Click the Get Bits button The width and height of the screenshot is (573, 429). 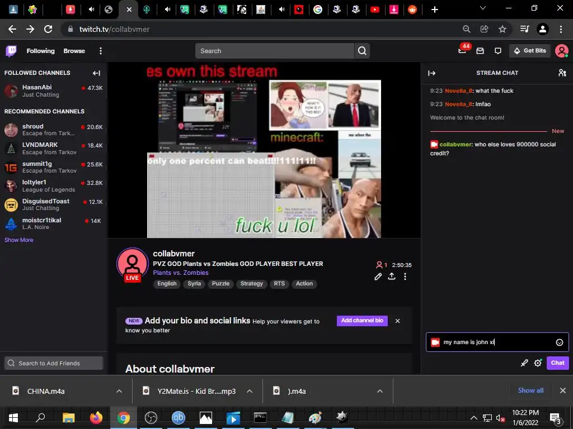pos(530,51)
